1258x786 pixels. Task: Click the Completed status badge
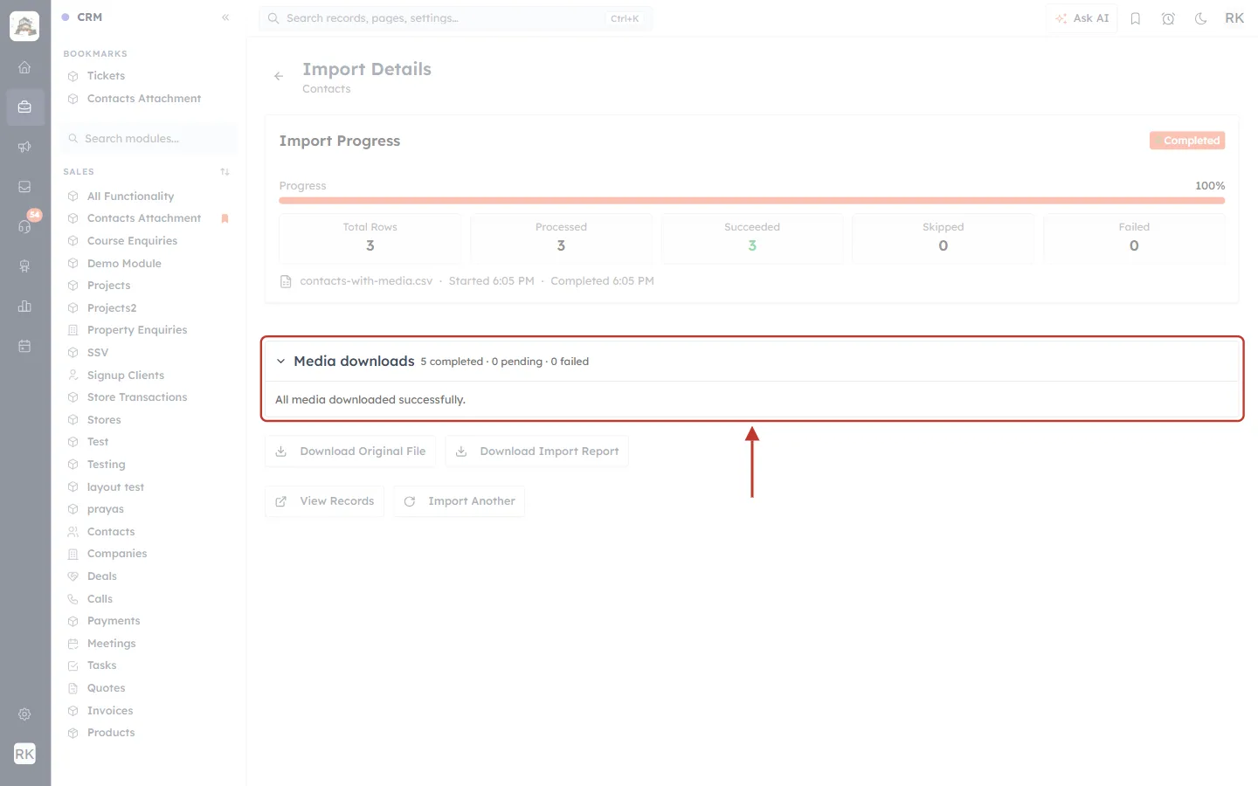[1187, 141]
